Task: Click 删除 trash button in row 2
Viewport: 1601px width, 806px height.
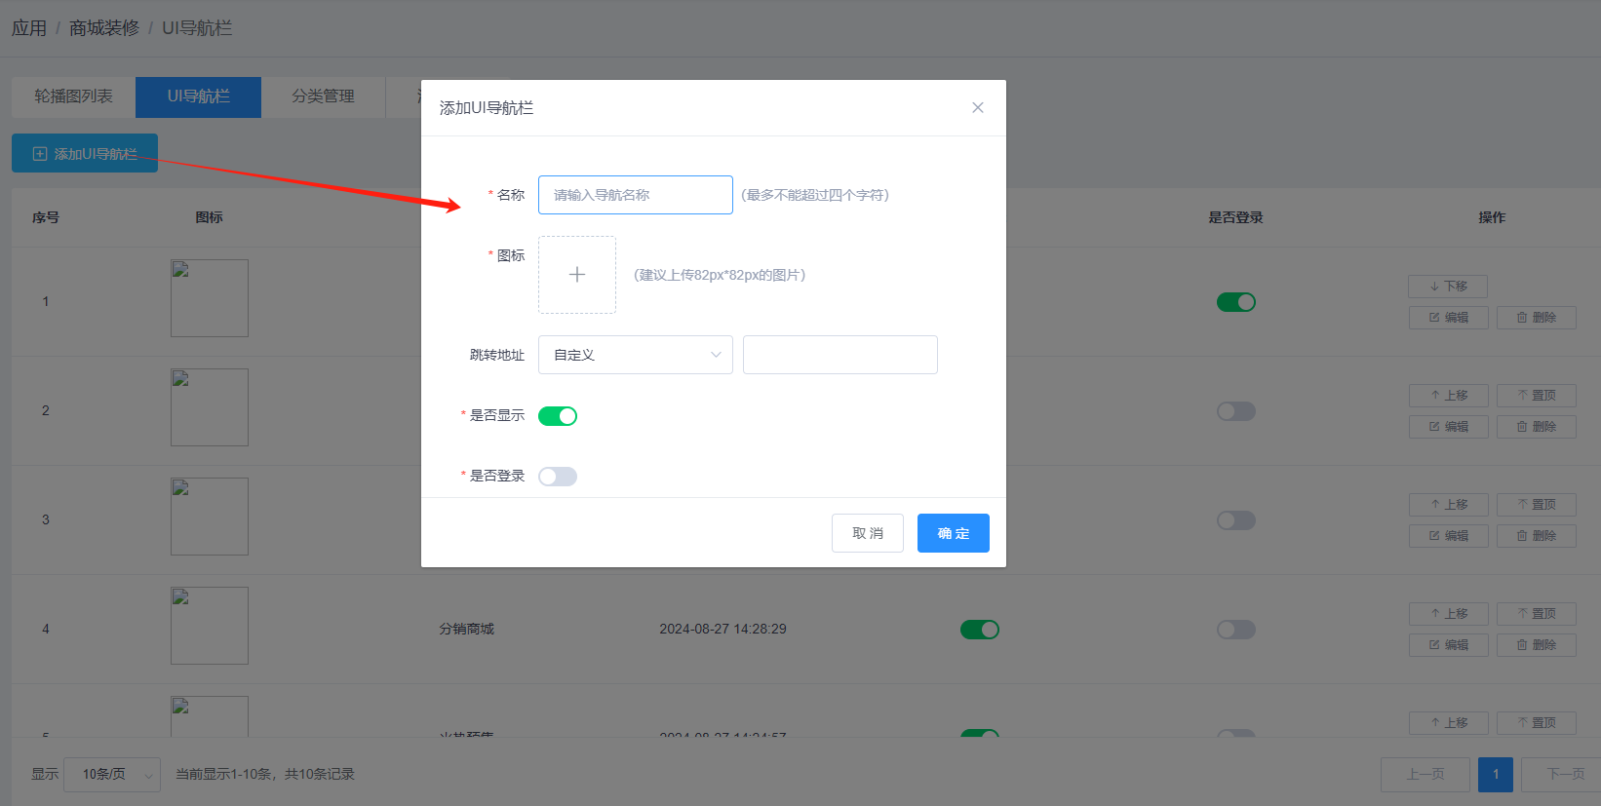Action: [x=1536, y=427]
